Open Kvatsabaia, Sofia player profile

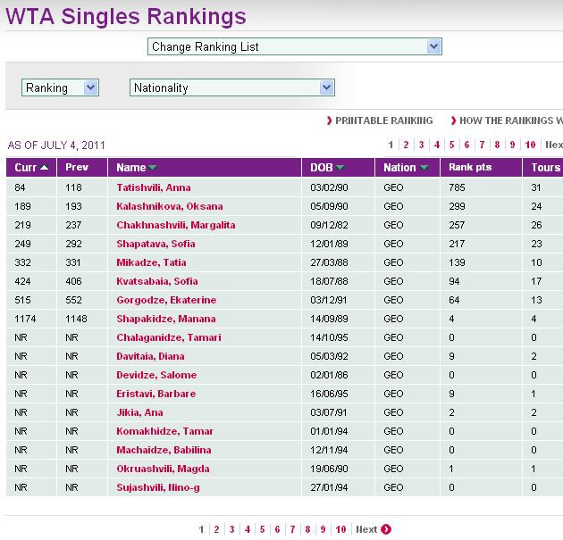click(x=157, y=281)
